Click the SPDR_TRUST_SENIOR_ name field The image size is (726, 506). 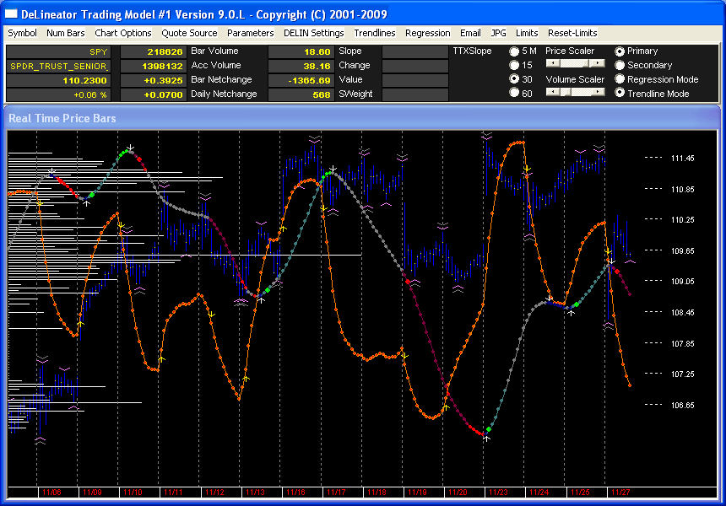pyautogui.click(x=58, y=66)
